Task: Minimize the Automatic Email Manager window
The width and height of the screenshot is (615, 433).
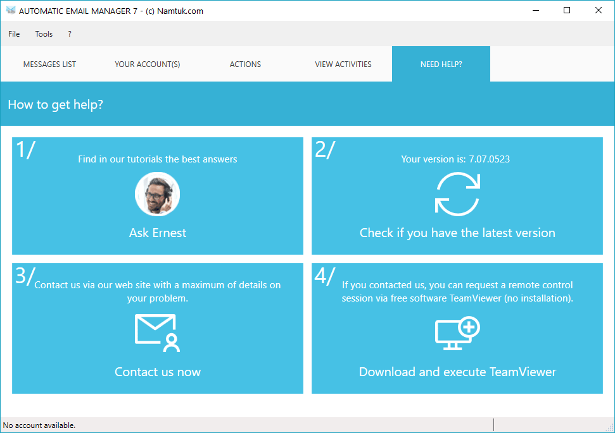Action: coord(536,11)
